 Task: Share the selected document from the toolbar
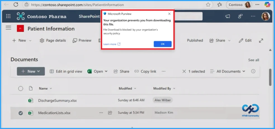(x=121, y=71)
